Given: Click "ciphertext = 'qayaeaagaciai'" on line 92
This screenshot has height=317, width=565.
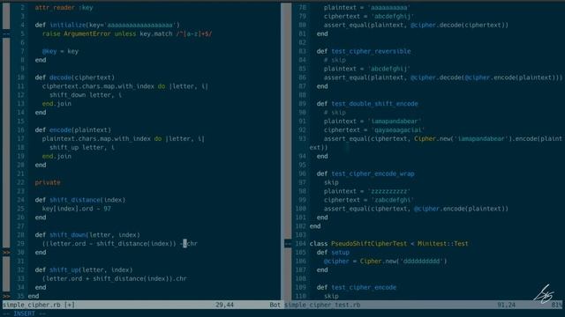Looking at the screenshot, I should point(374,130).
